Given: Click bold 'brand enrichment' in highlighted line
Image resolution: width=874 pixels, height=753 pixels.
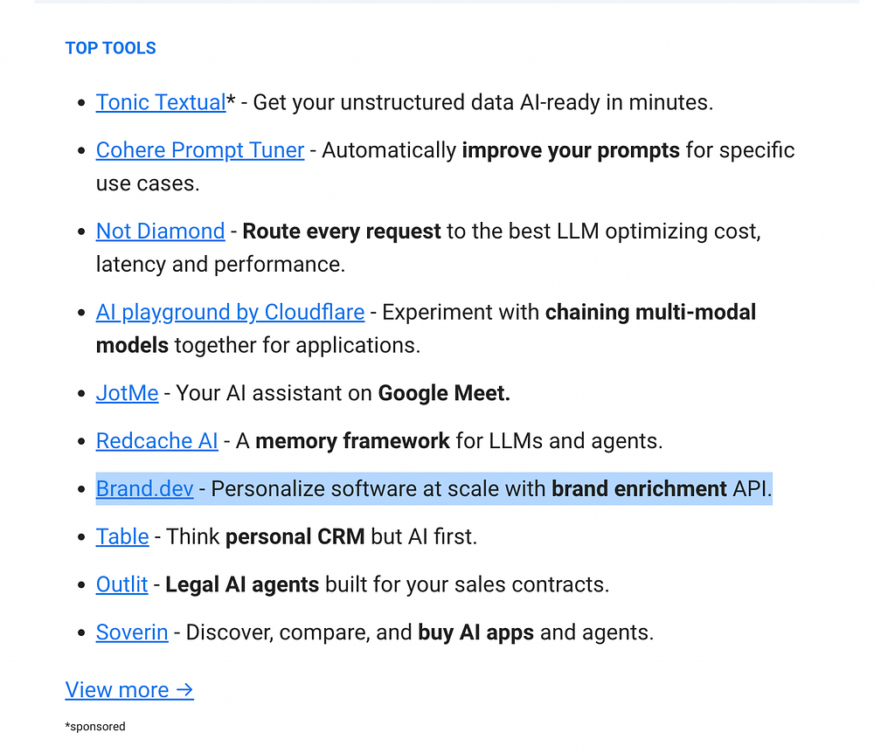Looking at the screenshot, I should pyautogui.click(x=640, y=489).
